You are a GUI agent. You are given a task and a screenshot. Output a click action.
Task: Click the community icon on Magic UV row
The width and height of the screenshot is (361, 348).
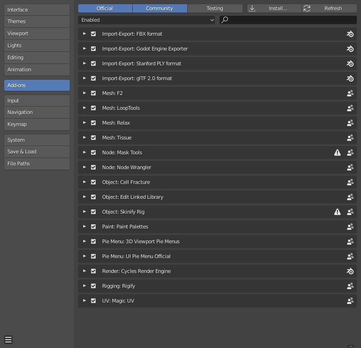(350, 301)
